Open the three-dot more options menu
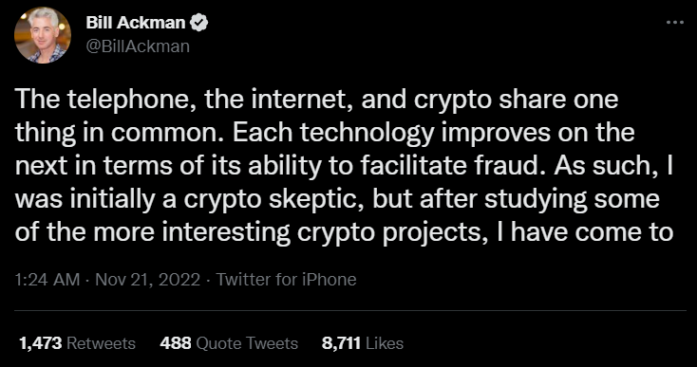This screenshot has height=367, width=697. coord(675,22)
